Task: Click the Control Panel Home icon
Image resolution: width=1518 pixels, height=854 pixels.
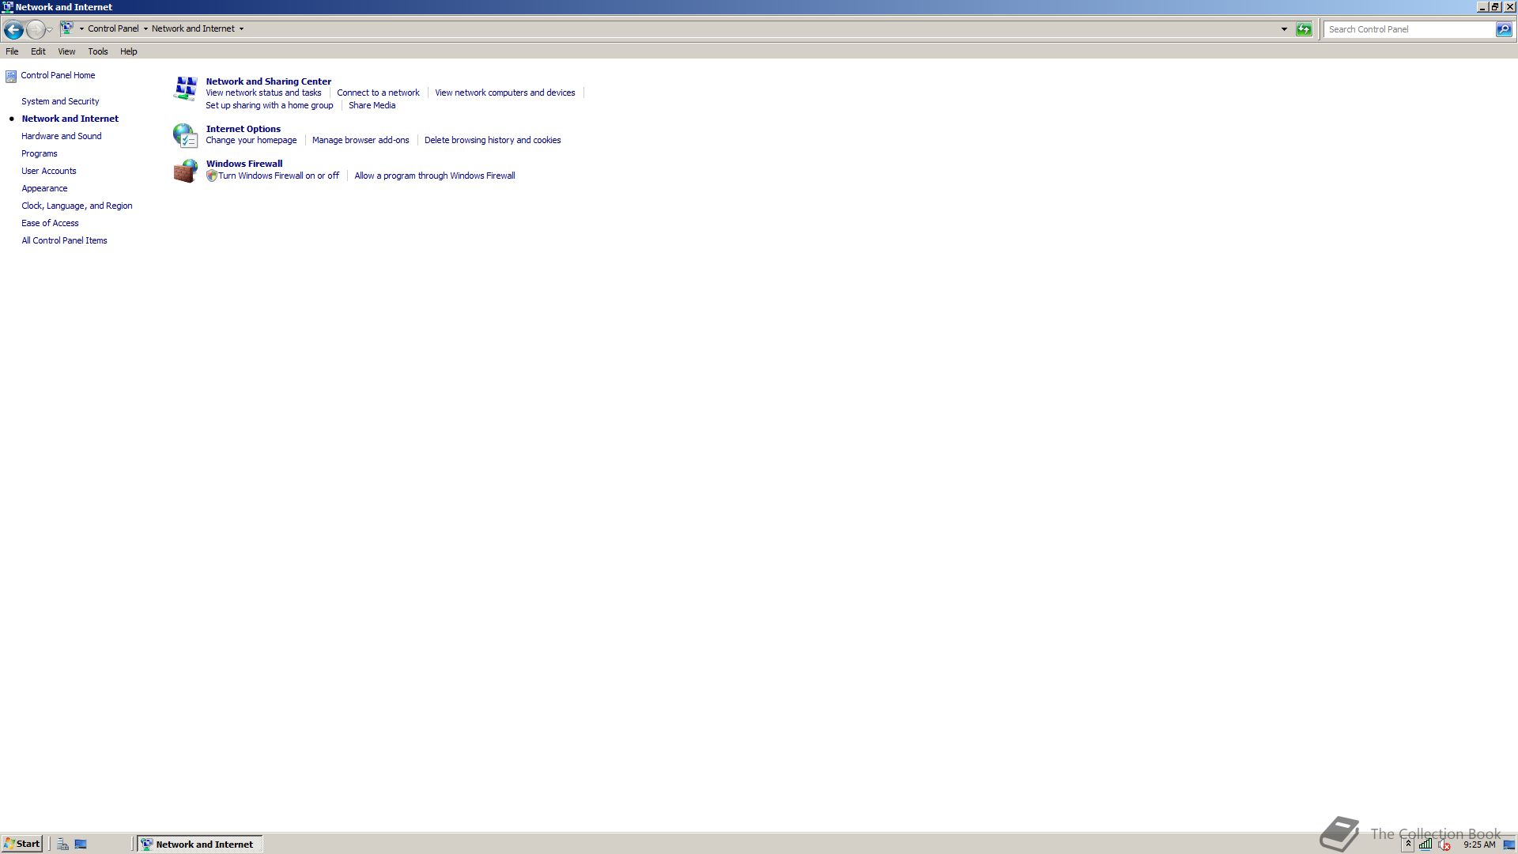Action: pyautogui.click(x=11, y=77)
